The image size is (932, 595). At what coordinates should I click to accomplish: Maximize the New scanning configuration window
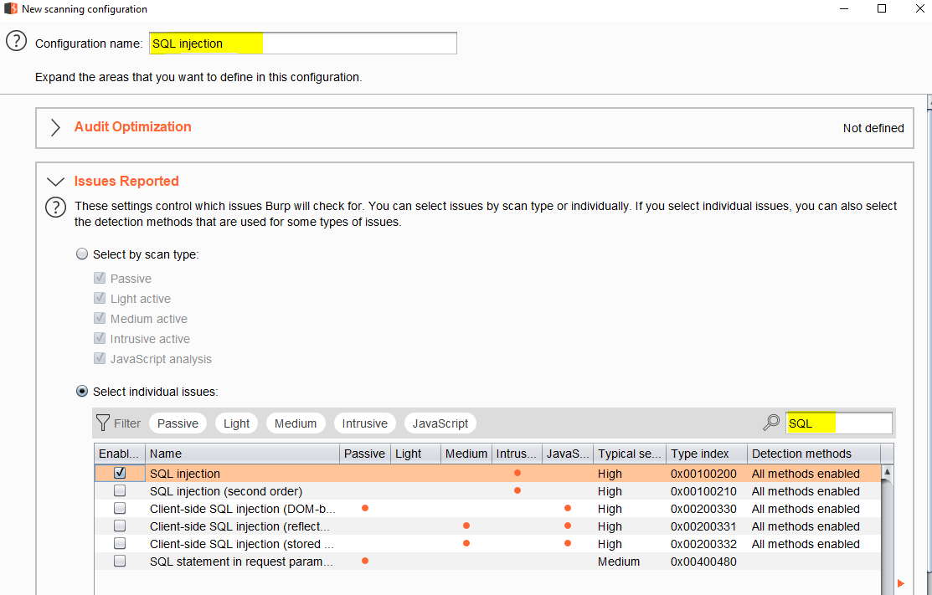click(882, 8)
